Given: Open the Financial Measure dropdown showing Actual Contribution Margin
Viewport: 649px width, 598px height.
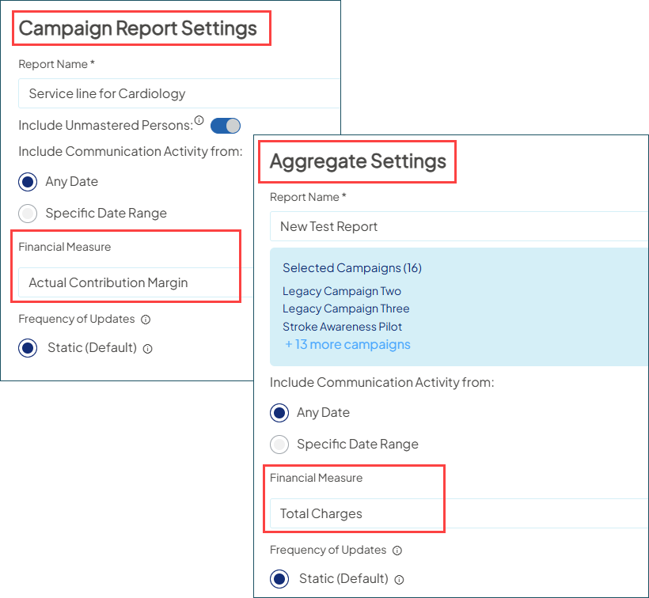Looking at the screenshot, I should point(127,283).
